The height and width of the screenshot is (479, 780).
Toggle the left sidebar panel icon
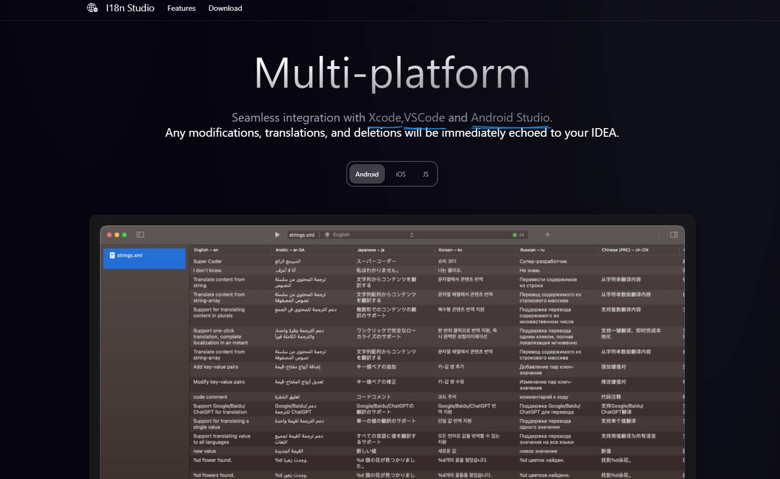click(x=140, y=235)
